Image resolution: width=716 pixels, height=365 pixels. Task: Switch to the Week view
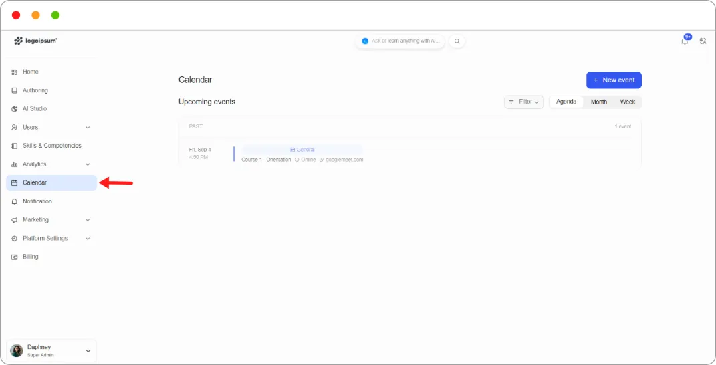click(627, 102)
